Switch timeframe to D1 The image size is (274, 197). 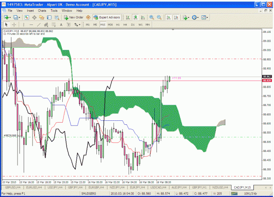(x=133, y=25)
